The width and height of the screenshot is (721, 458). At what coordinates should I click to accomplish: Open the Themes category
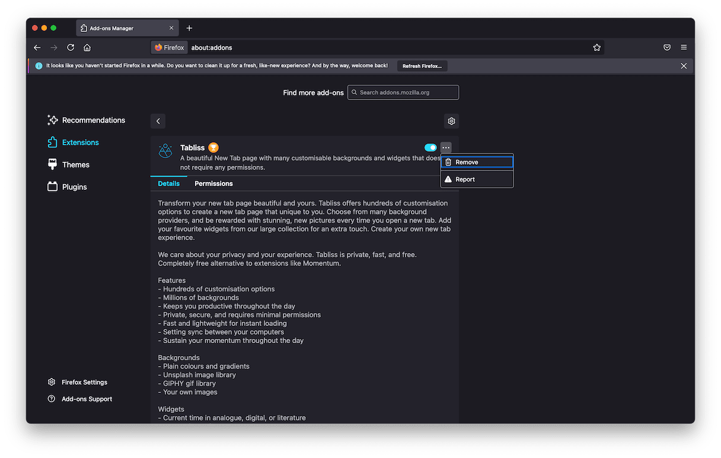68,165
